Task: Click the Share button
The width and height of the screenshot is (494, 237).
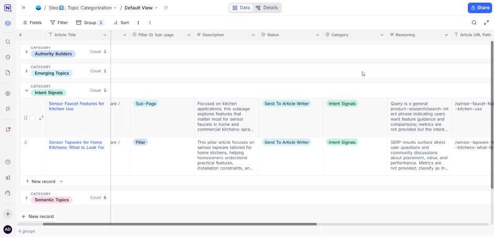Action: pyautogui.click(x=480, y=8)
